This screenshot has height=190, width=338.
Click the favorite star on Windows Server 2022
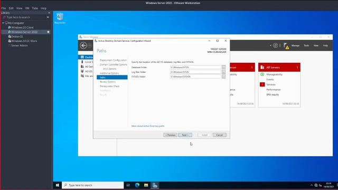pos(48,32)
